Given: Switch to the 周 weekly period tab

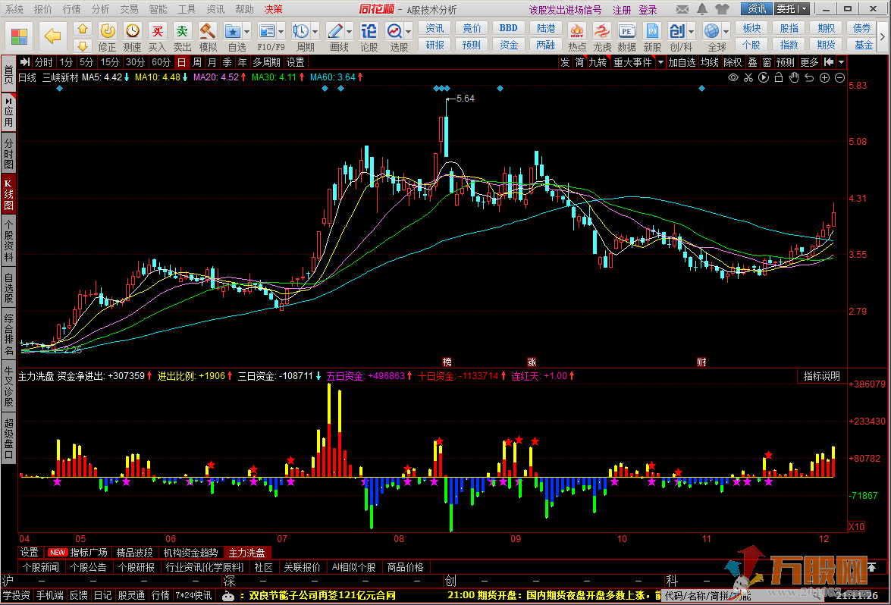Looking at the screenshot, I should (x=196, y=62).
